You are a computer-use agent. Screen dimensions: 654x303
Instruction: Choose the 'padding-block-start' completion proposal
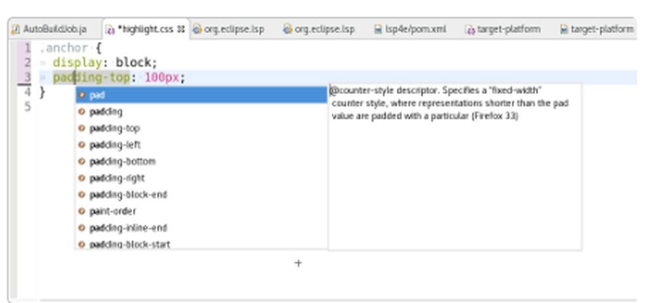click(x=201, y=244)
